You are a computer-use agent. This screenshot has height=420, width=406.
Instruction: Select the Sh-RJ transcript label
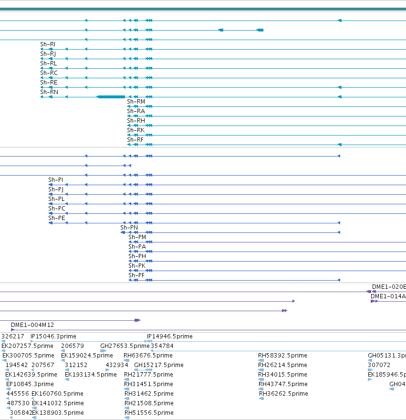(48, 54)
